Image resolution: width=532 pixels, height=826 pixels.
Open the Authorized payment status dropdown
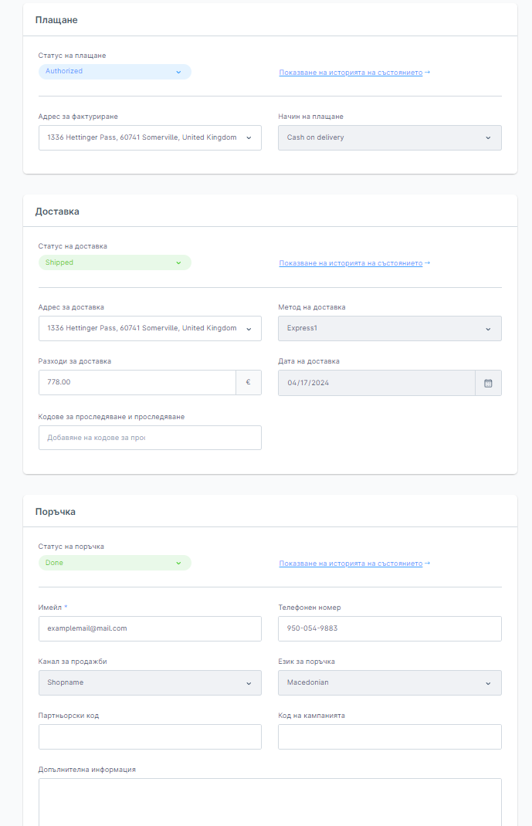[x=114, y=72]
